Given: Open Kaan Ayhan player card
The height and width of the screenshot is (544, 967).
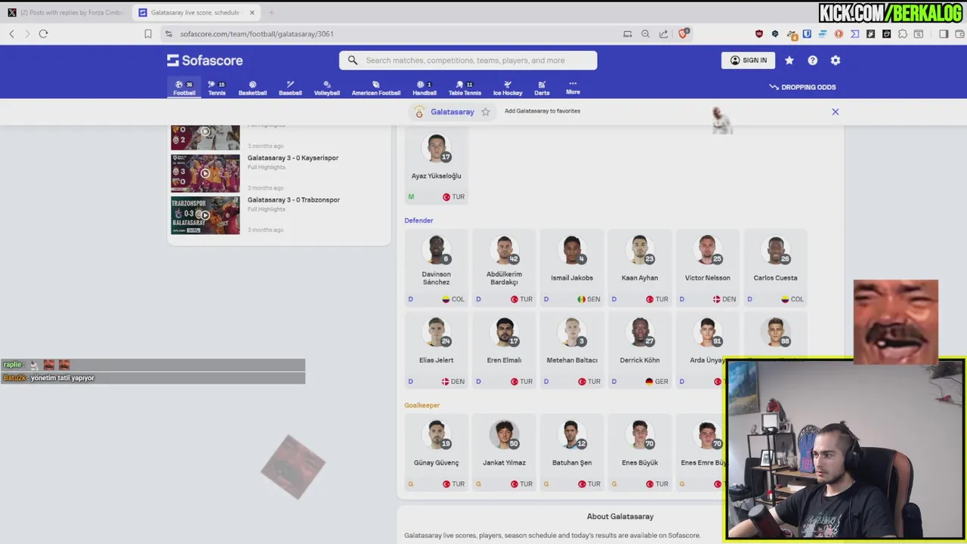Looking at the screenshot, I should pos(640,269).
